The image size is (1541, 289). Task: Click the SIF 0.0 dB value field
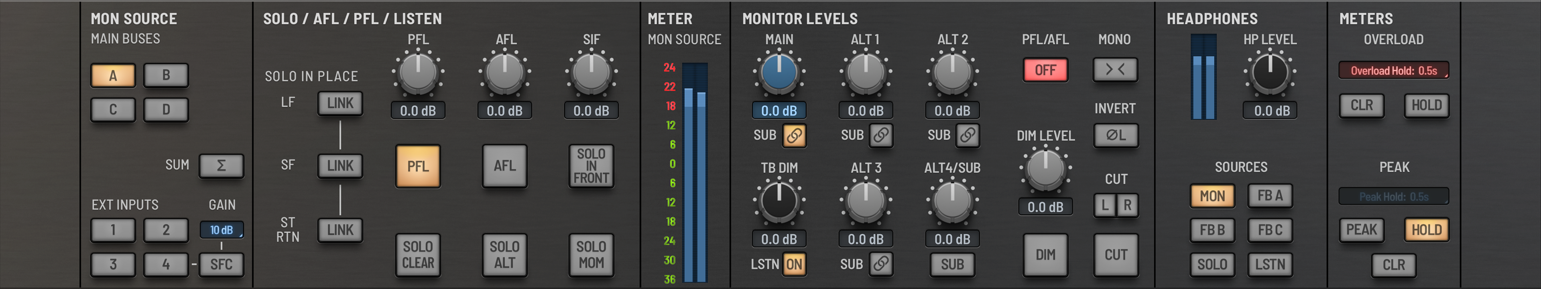coord(592,111)
